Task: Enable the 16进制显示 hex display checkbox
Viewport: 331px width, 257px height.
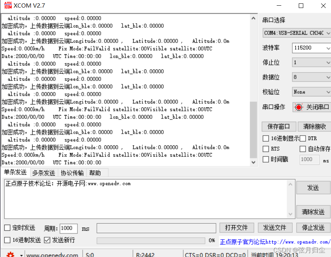Action: tap(265, 138)
